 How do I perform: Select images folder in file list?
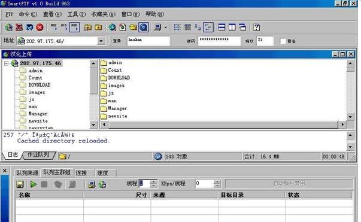(x=116, y=86)
